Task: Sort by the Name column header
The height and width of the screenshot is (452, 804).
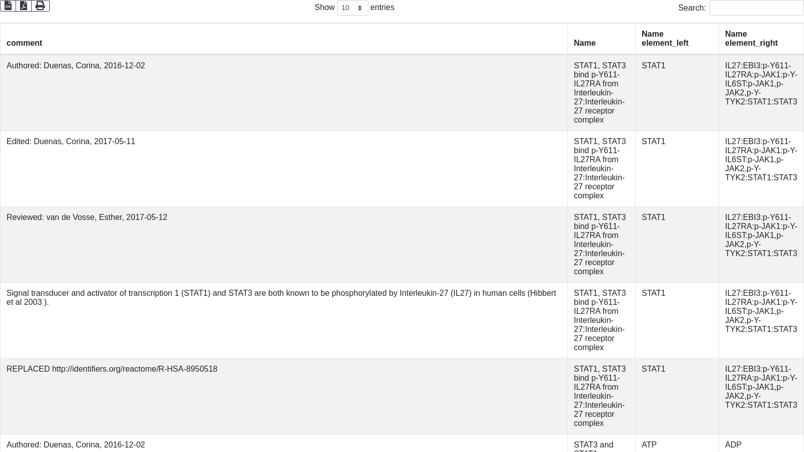Action: coord(584,43)
